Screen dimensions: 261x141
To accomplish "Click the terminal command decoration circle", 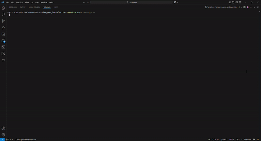I will click(8, 12).
